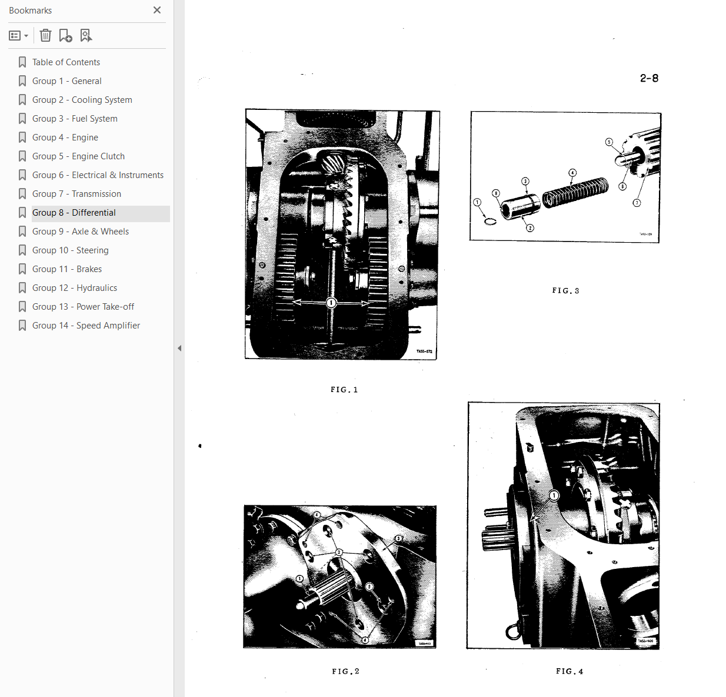The image size is (726, 697).
Task: Open Group 12 - Hydraulics bookmark
Action: point(75,288)
